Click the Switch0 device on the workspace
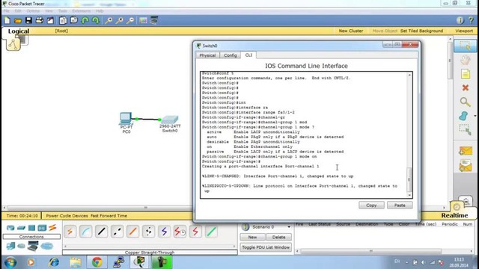 pos(170,120)
